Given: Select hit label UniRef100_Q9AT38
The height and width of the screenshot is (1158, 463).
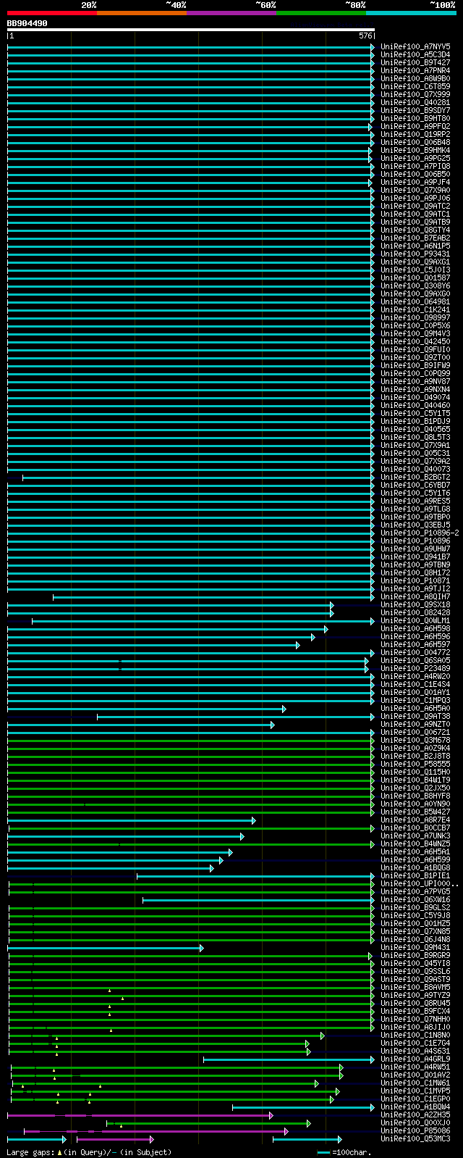Looking at the screenshot, I should (415, 716).
